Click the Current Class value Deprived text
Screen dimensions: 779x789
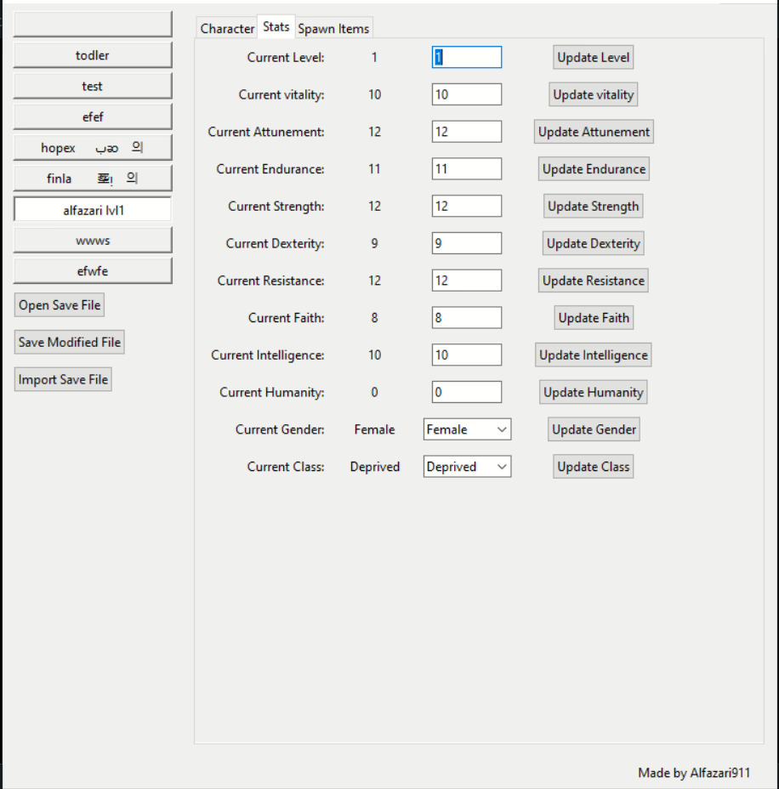(375, 467)
